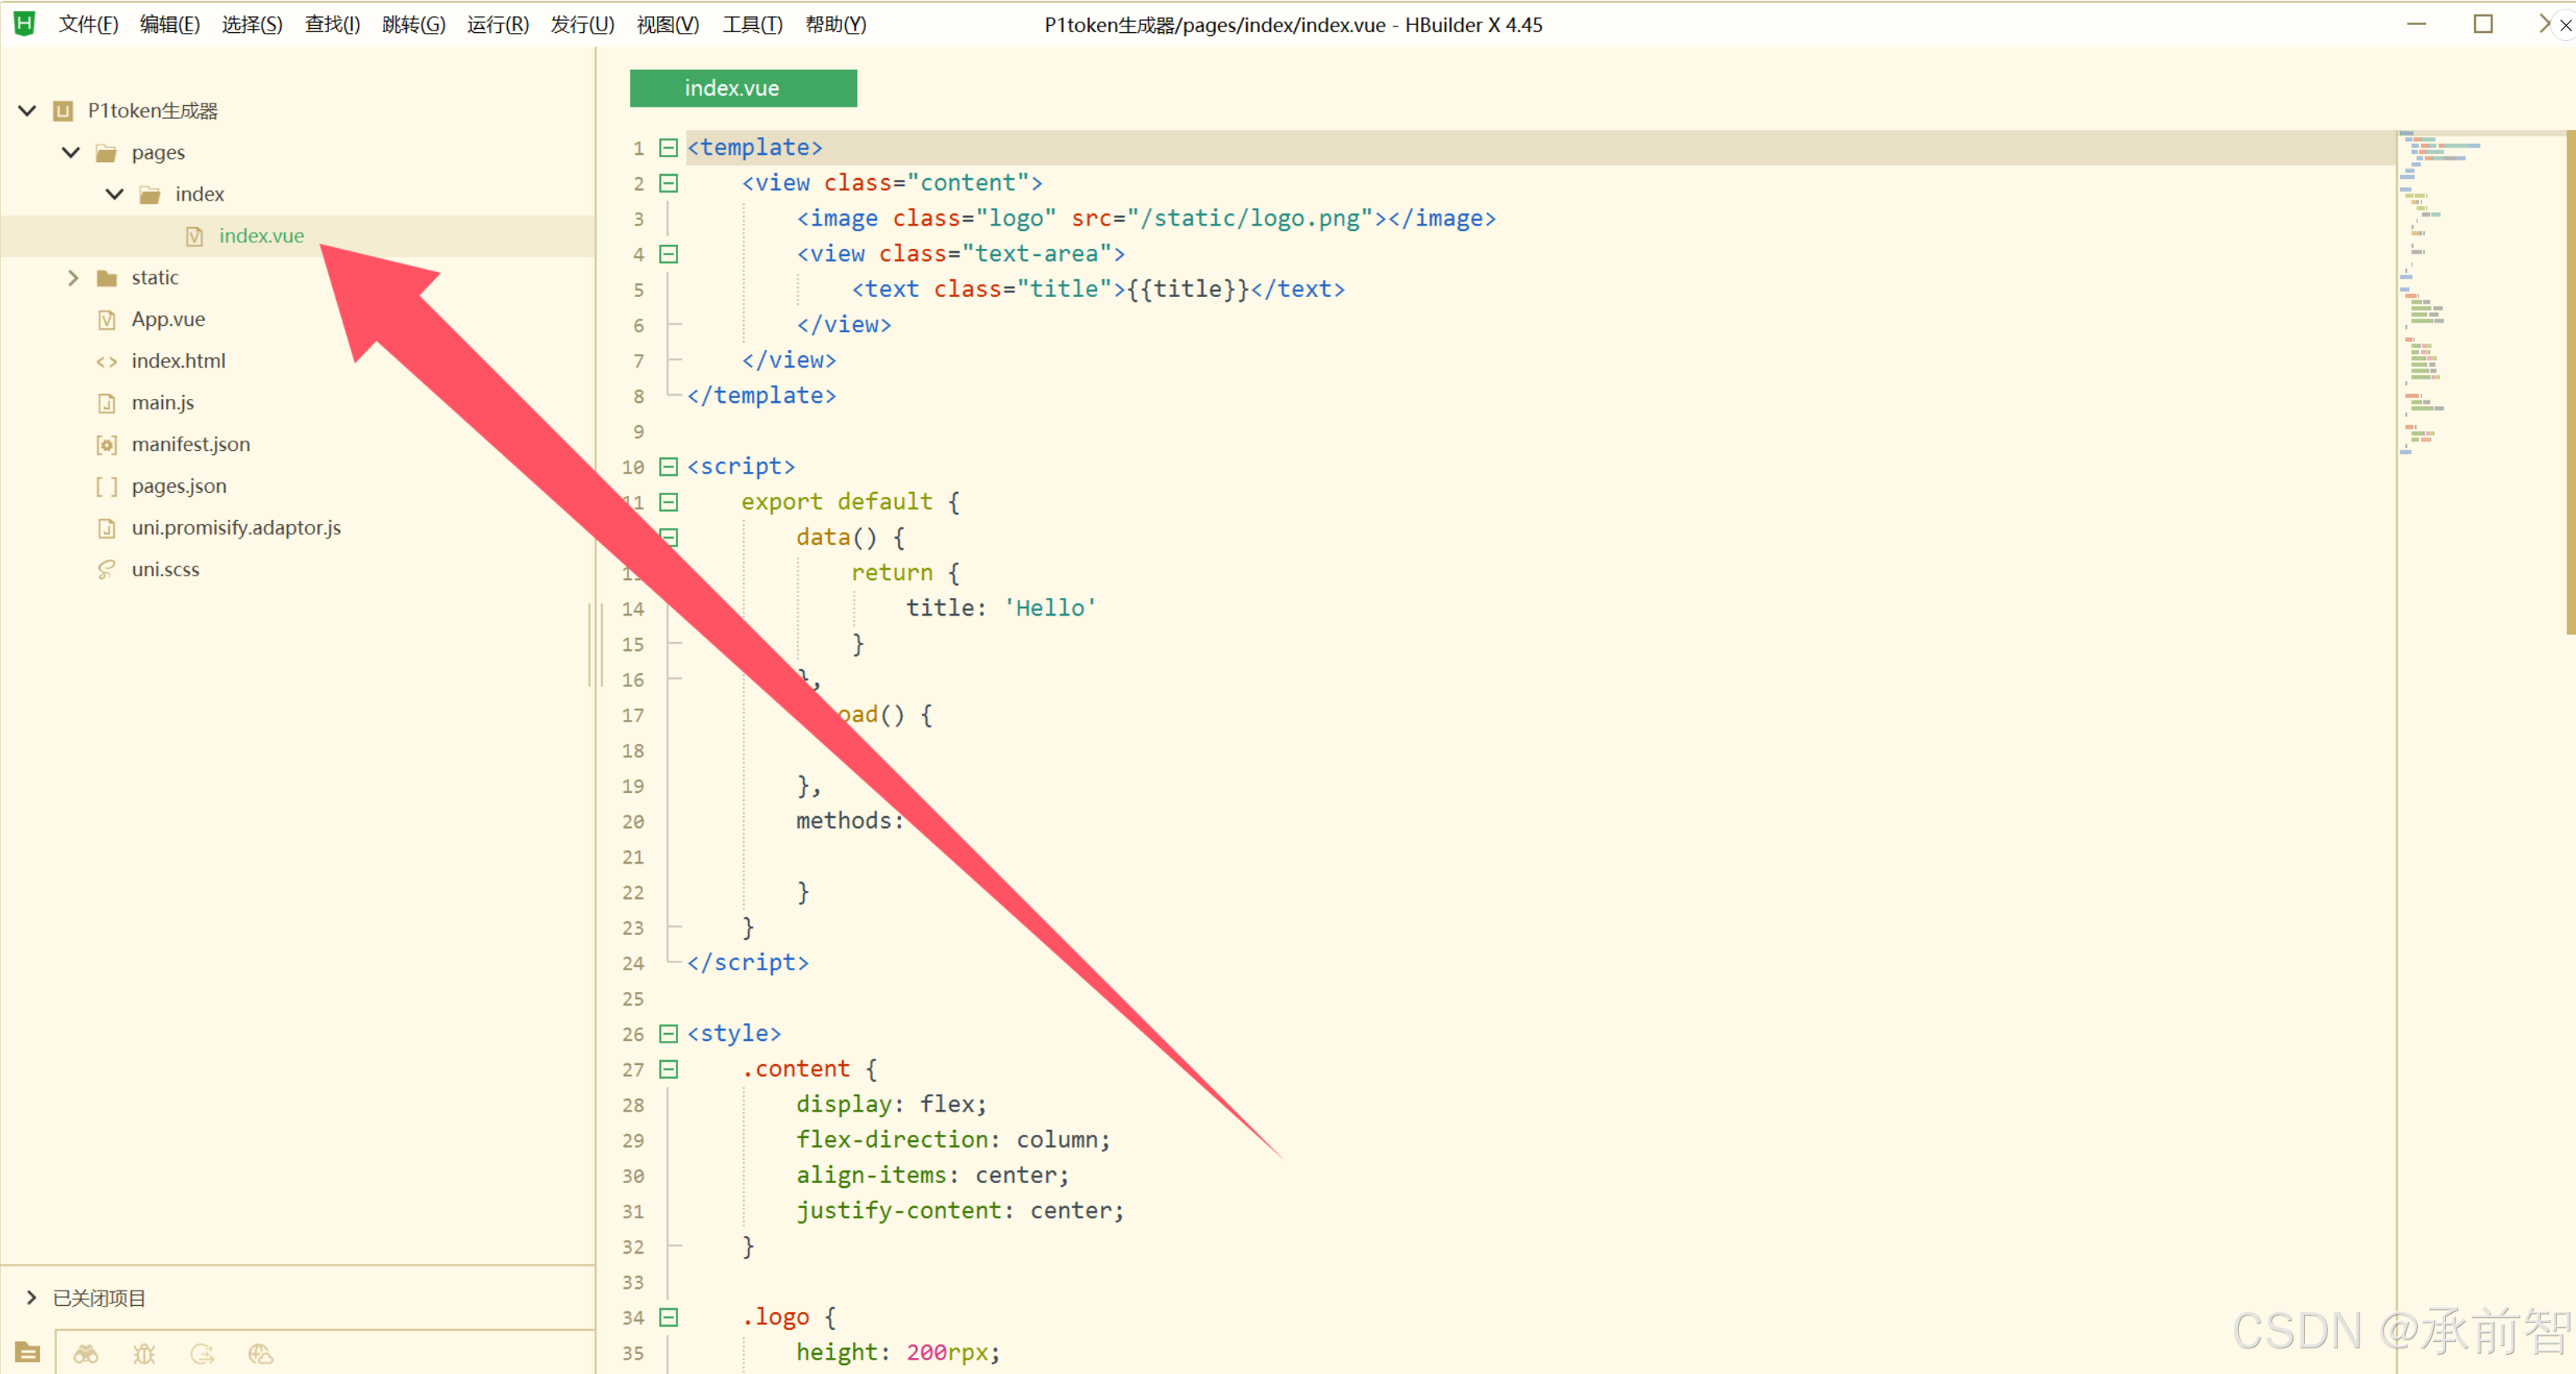Fold the style block at line 26
Viewport: 2576px width, 1374px height.
click(x=668, y=1034)
